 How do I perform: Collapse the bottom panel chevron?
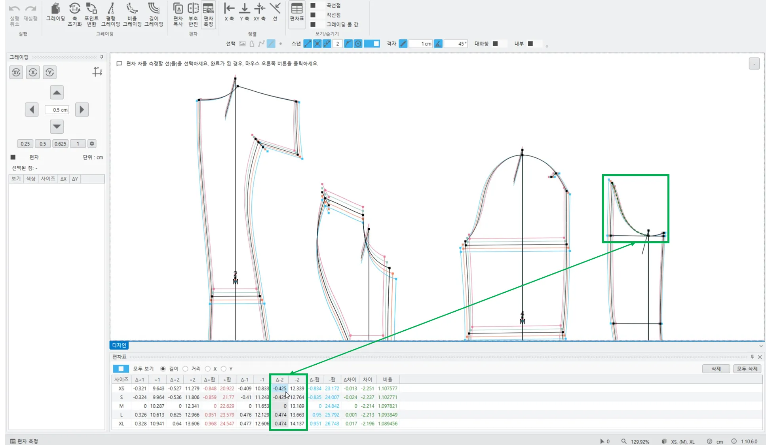tap(761, 346)
